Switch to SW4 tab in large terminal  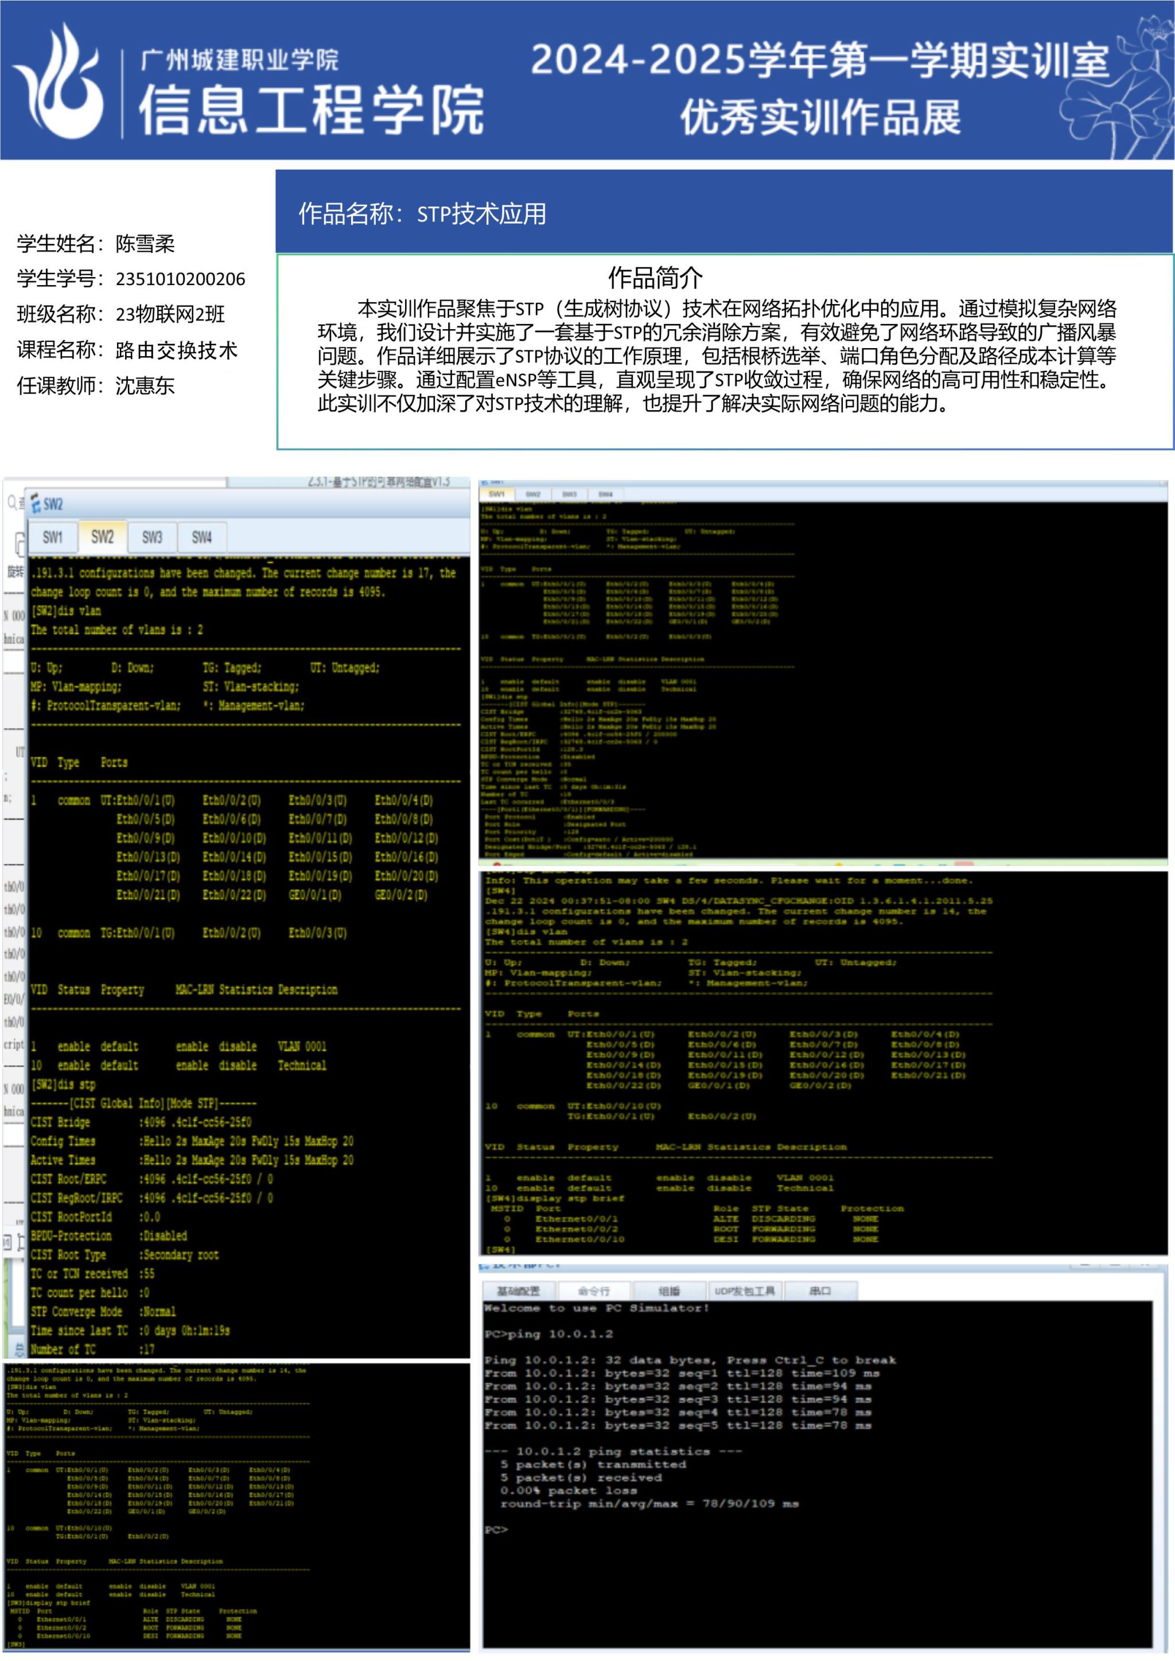pyautogui.click(x=201, y=537)
